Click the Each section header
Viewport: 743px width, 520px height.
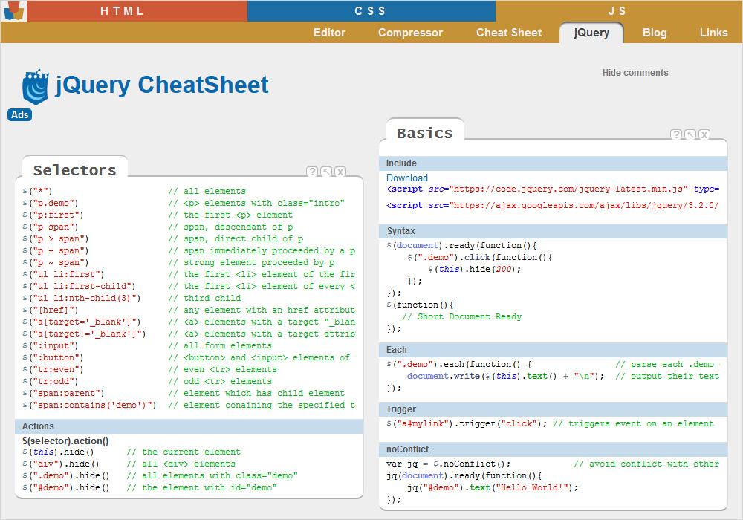click(x=553, y=350)
